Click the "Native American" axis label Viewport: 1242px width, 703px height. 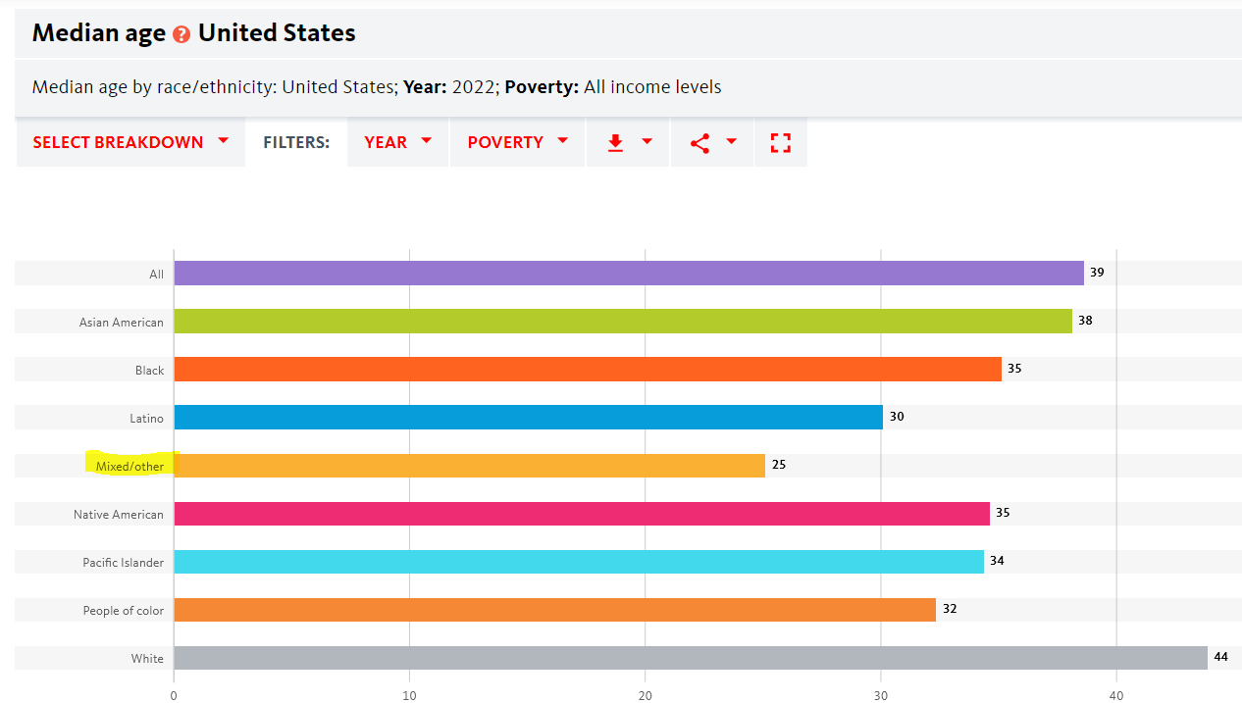coord(119,514)
